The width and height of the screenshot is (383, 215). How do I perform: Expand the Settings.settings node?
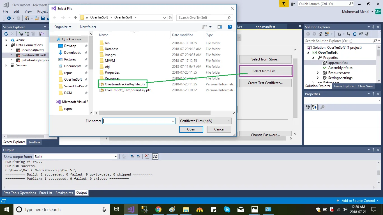point(318,78)
